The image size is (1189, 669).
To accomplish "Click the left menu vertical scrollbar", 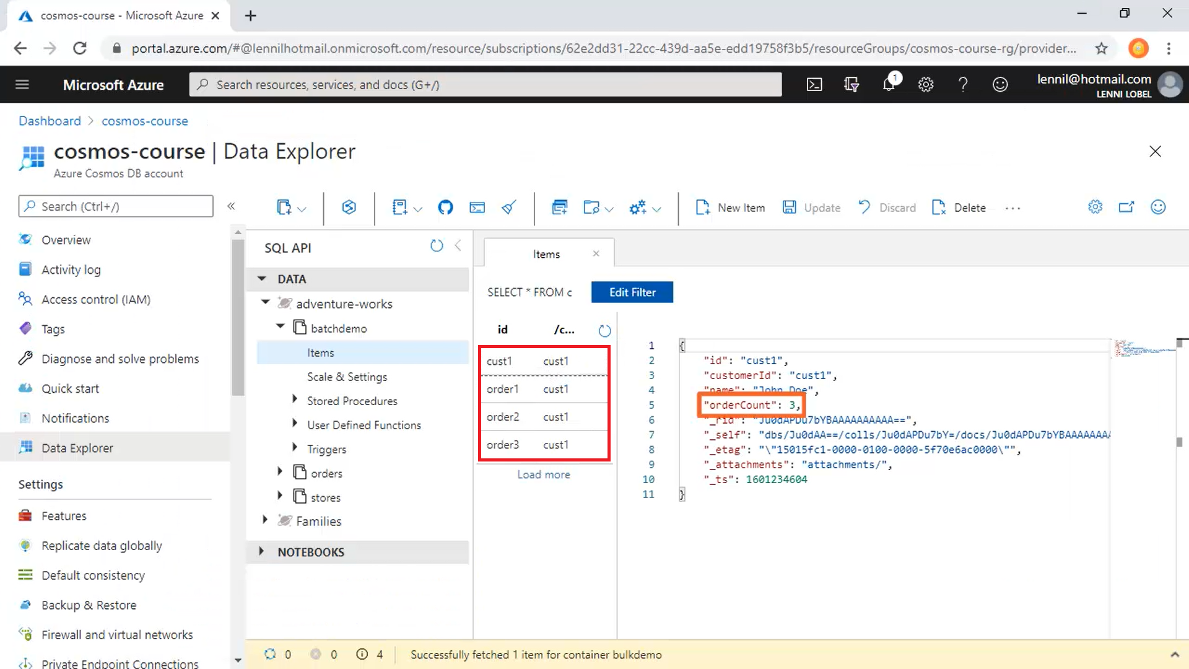I will [238, 316].
